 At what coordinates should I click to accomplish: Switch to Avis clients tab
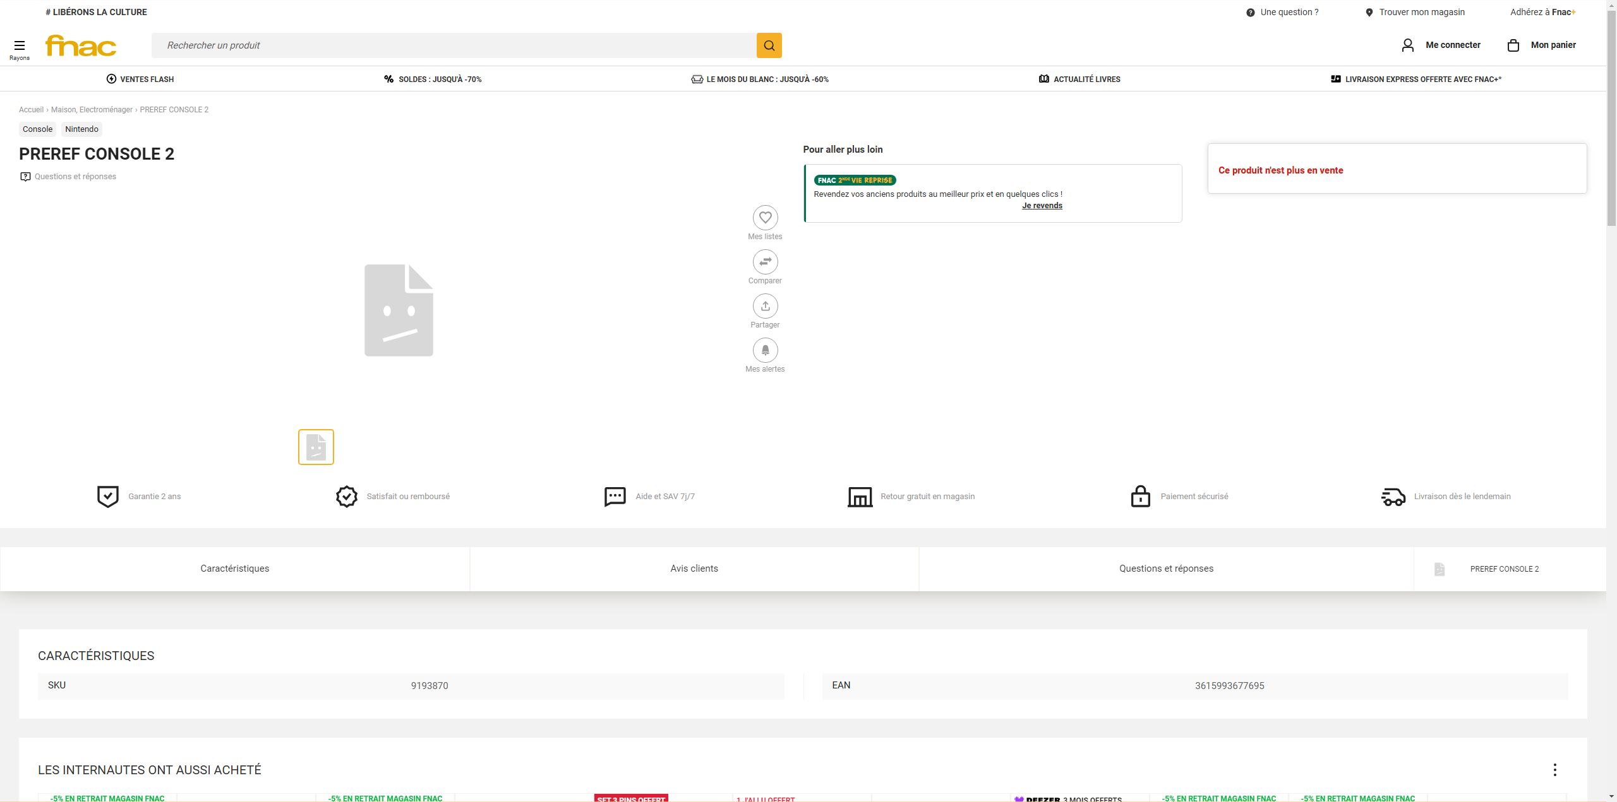694,569
